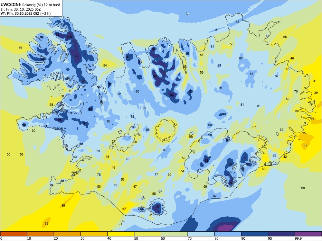Viewport: 322px width, 241px height.
Task: Select the map value 72
Action: coord(267,36)
